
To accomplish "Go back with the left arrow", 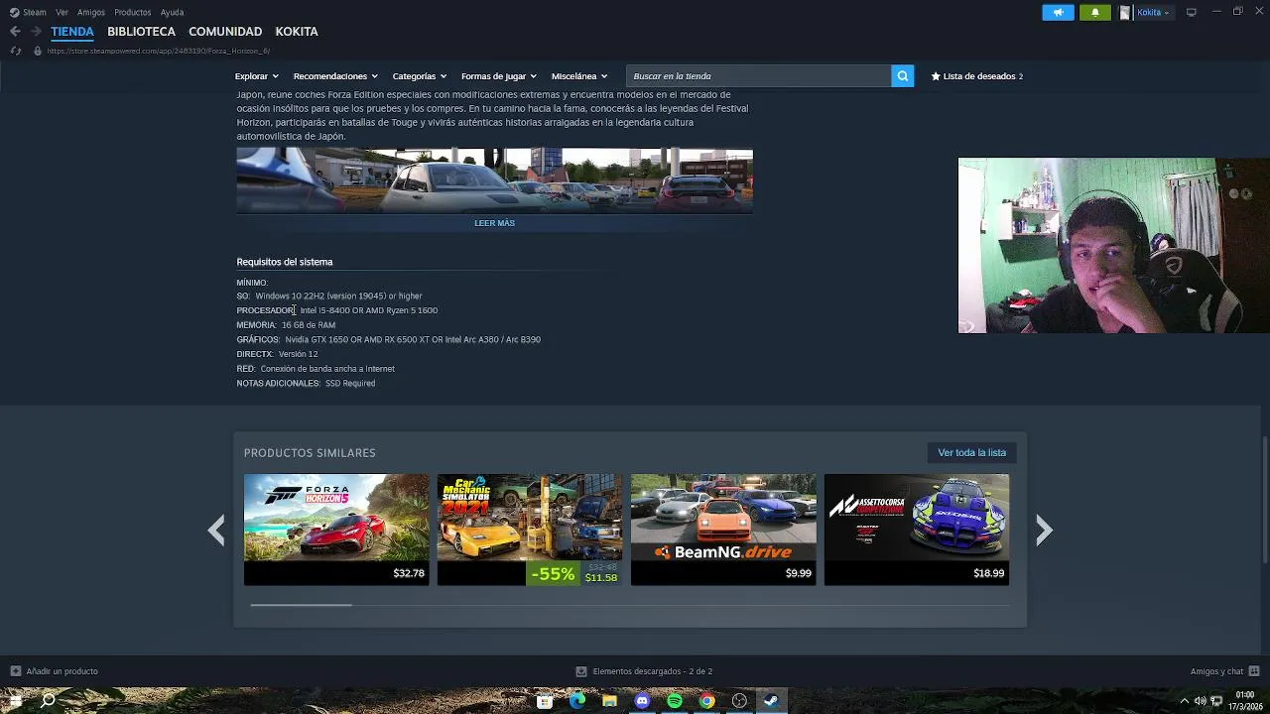I will click(x=15, y=32).
